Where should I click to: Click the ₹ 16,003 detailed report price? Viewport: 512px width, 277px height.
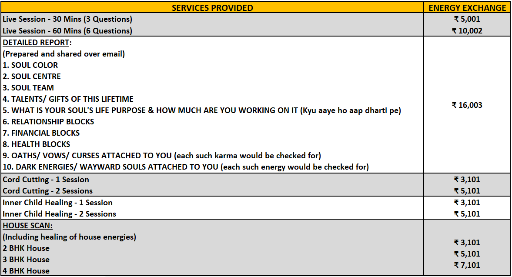(467, 105)
